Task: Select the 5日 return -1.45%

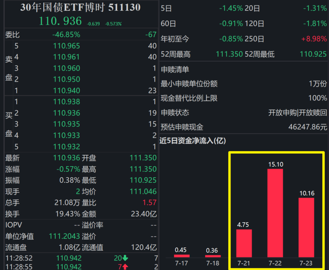Action: pyautogui.click(x=231, y=8)
